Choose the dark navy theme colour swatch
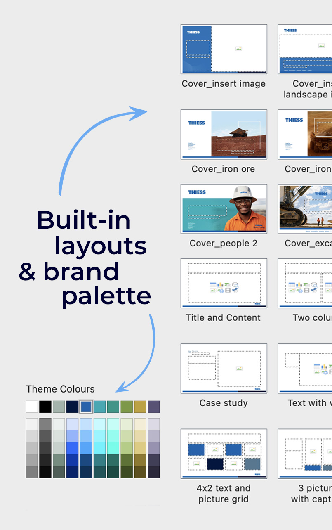The width and height of the screenshot is (332, 530). click(73, 407)
